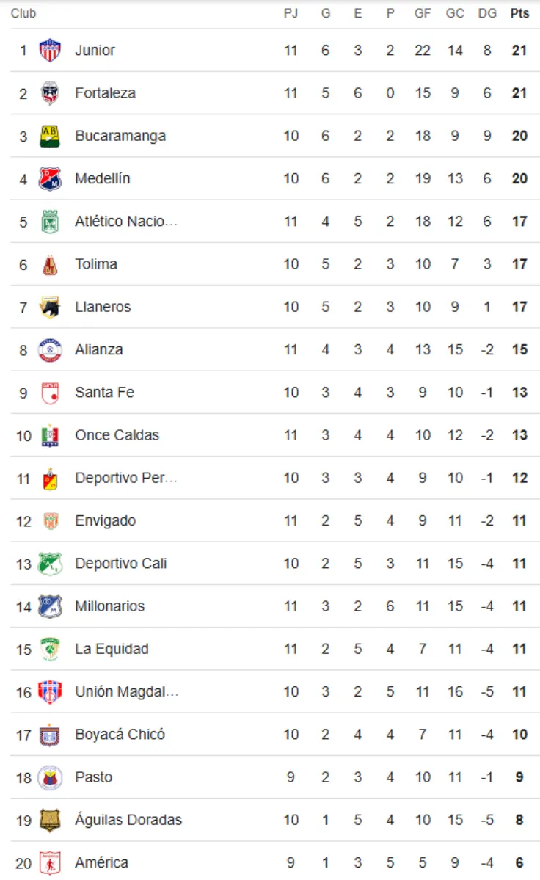Click the Águilas Doradas badge icon
This screenshot has width=540, height=880.
(50, 820)
